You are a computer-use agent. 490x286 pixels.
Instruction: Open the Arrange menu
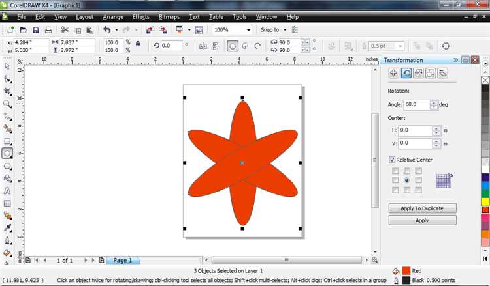113,17
